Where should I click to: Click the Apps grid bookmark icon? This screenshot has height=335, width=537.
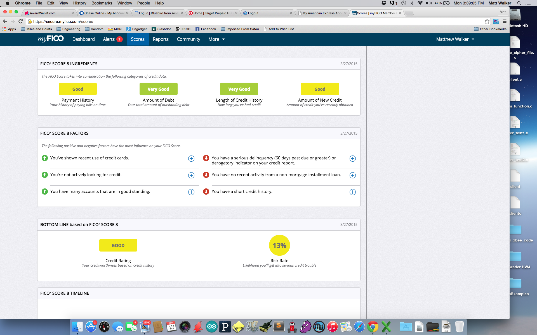tap(4, 29)
